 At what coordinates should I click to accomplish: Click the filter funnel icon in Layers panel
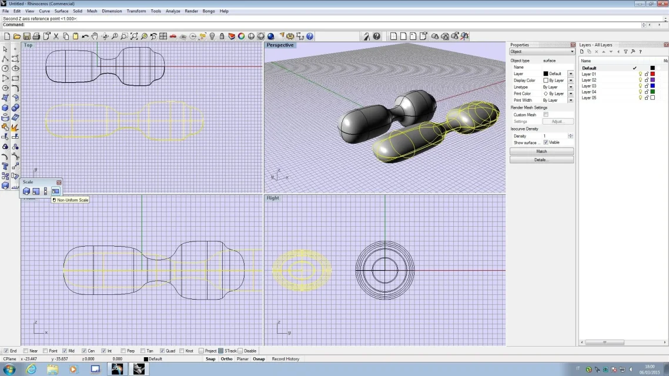[x=626, y=52]
